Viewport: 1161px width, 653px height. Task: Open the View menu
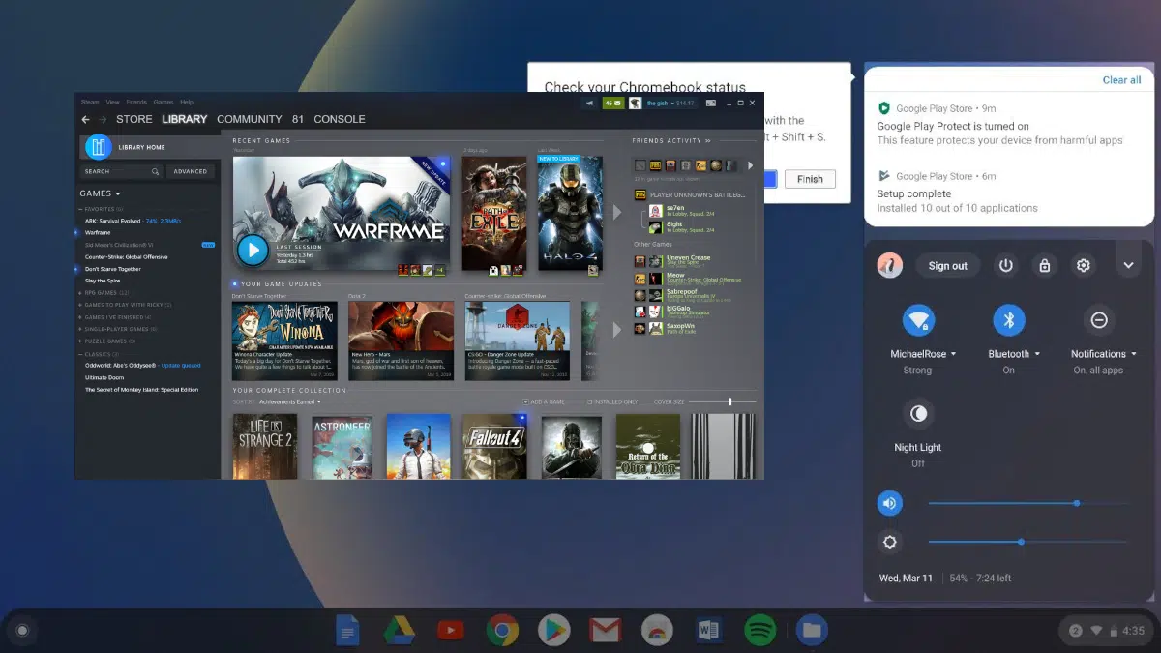(112, 102)
